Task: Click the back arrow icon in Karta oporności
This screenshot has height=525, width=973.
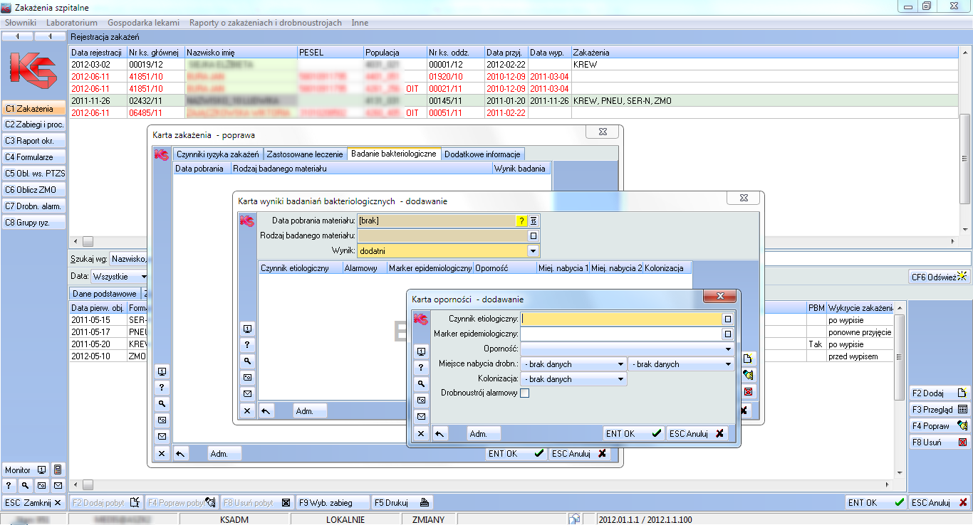Action: (440, 434)
